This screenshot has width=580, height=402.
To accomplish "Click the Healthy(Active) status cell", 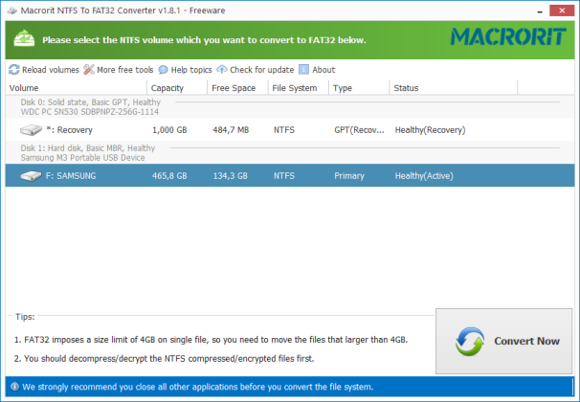I will 424,176.
